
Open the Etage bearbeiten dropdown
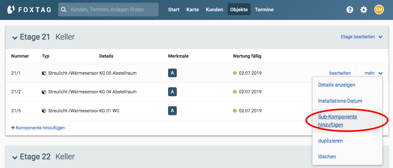(x=362, y=37)
